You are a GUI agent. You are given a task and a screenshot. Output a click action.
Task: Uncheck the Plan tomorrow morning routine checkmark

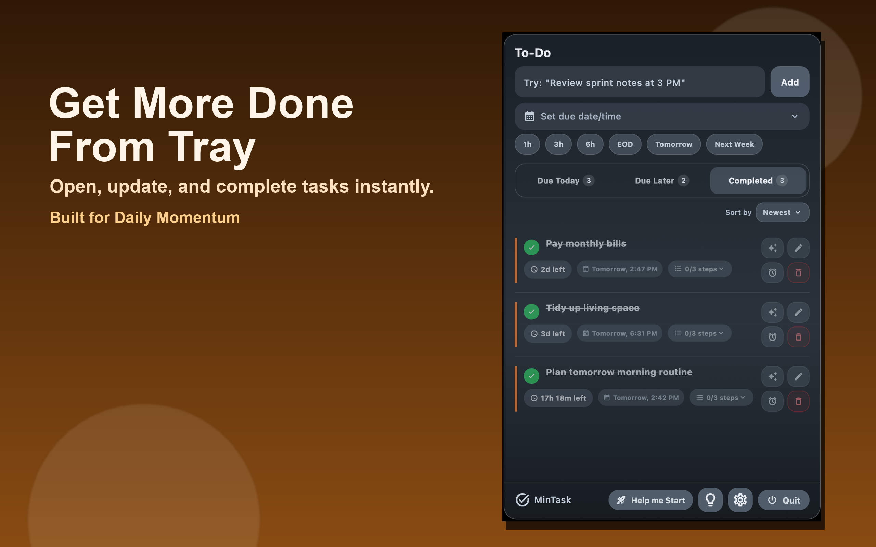tap(531, 376)
